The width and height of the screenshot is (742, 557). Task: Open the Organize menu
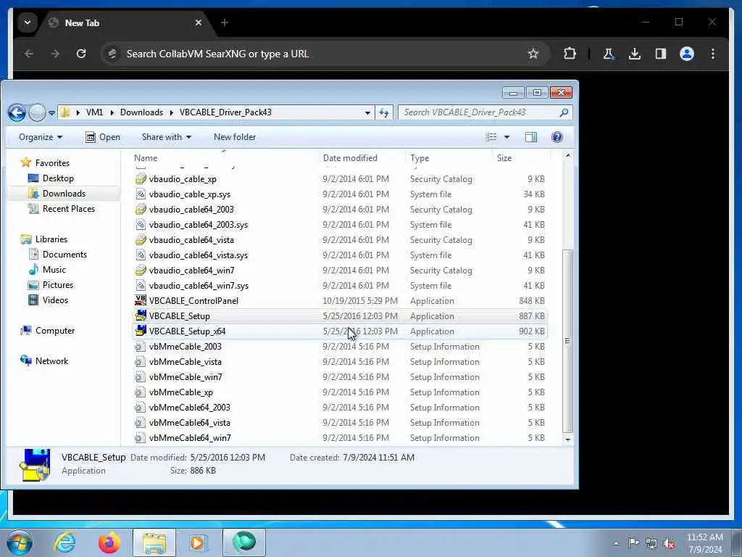41,137
